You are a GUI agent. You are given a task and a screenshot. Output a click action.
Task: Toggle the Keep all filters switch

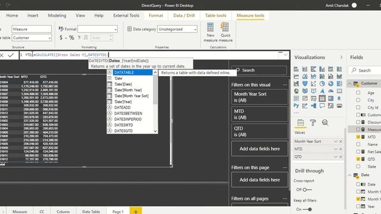click(308, 209)
